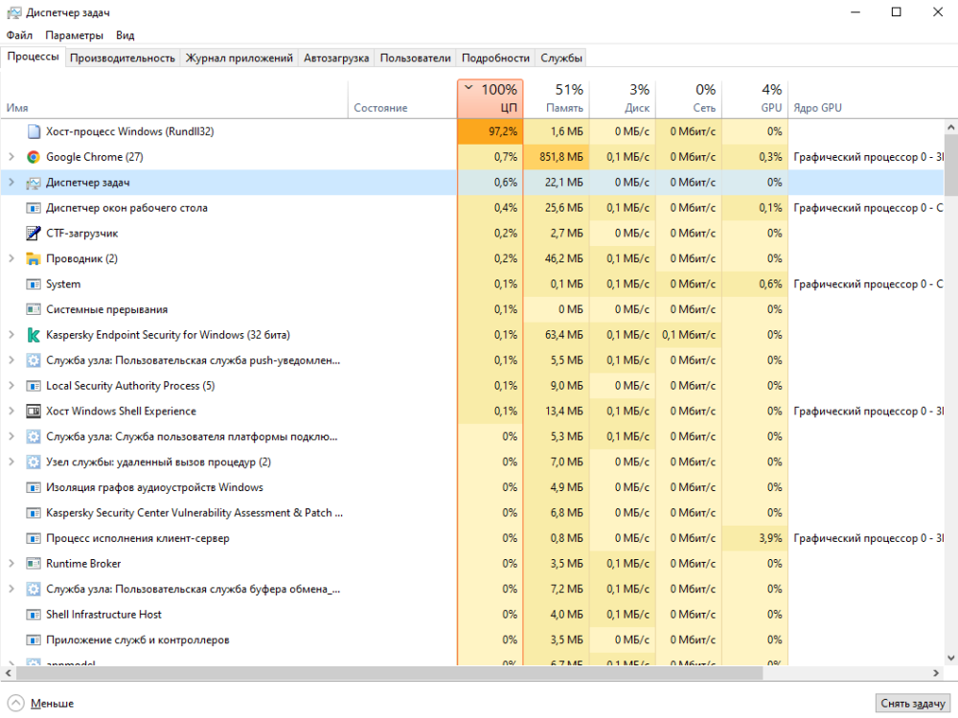Click the Google Chrome process icon
The width and height of the screenshot is (958, 718).
tap(34, 157)
